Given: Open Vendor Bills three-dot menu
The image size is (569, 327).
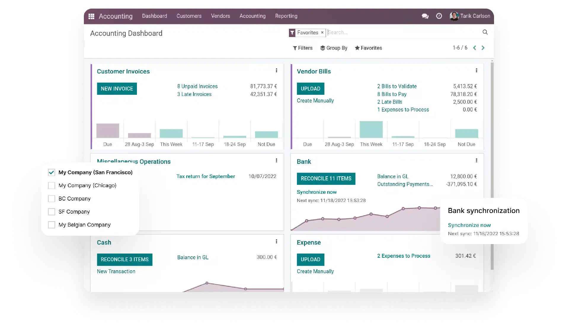Looking at the screenshot, I should (476, 70).
